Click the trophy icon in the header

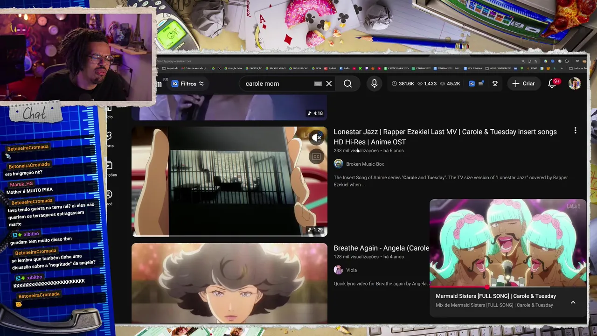tap(495, 84)
